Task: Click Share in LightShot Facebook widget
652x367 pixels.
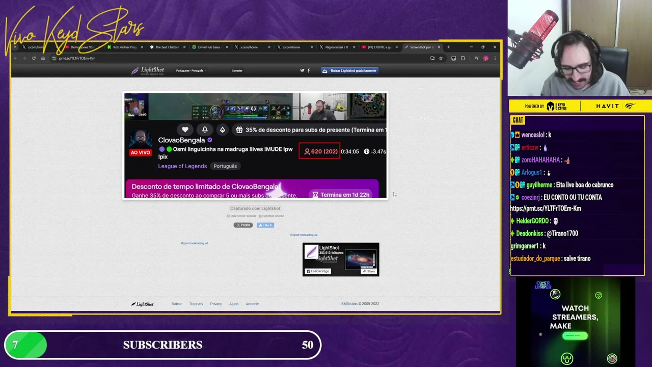Action: point(368,271)
